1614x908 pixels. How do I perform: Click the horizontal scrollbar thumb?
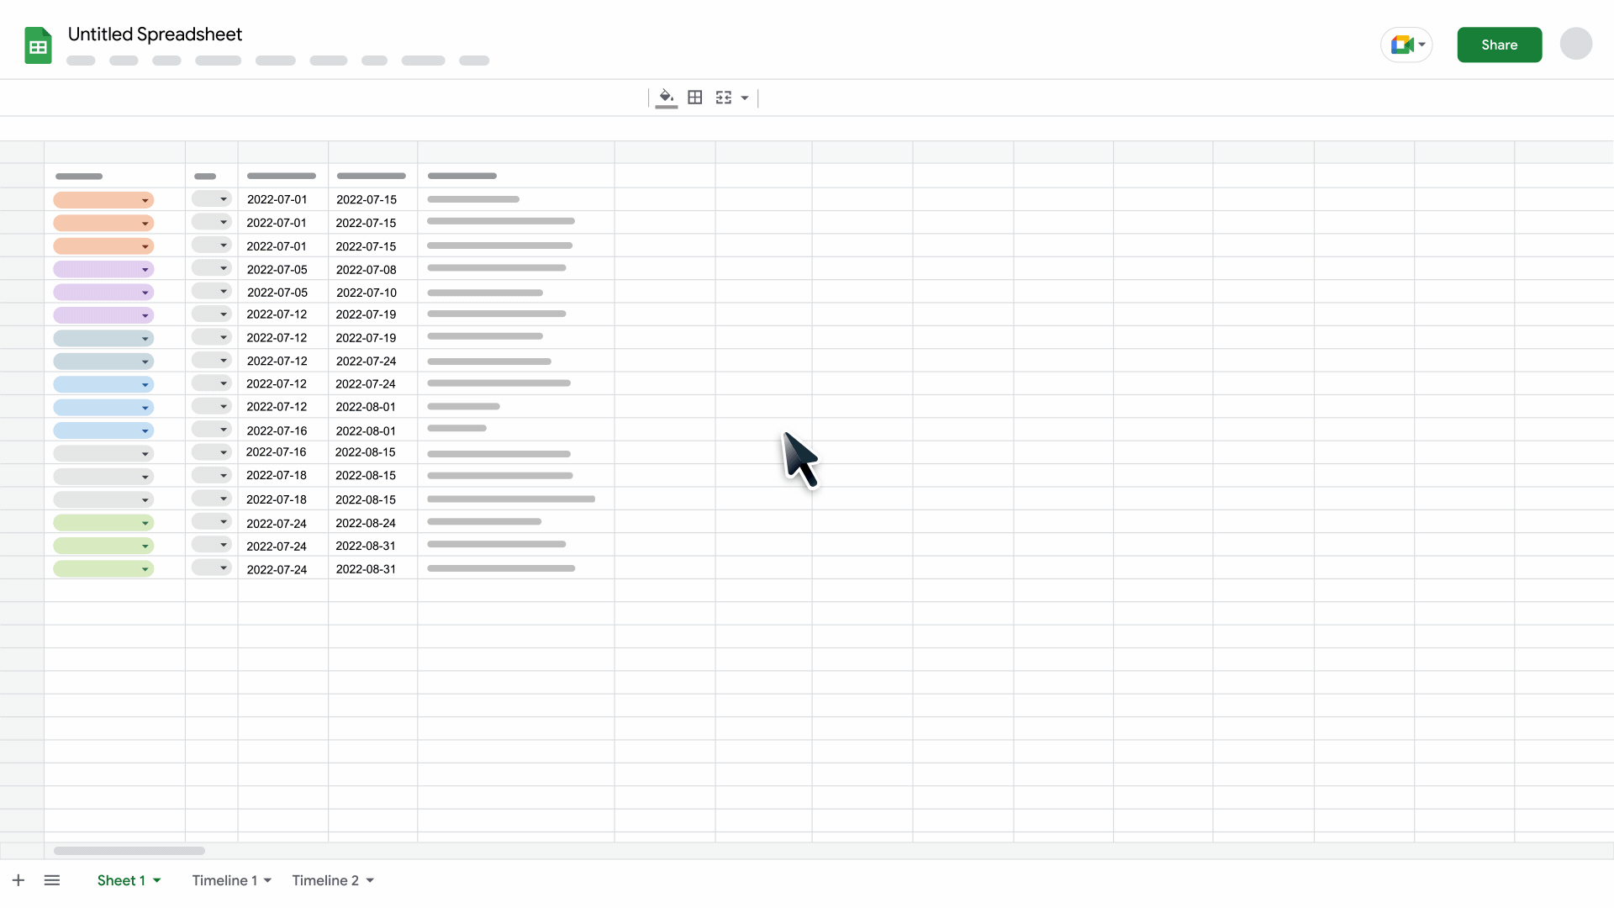coord(129,851)
